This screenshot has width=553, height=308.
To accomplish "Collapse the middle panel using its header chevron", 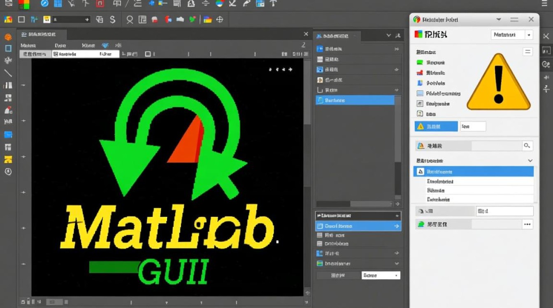I will [389, 36].
